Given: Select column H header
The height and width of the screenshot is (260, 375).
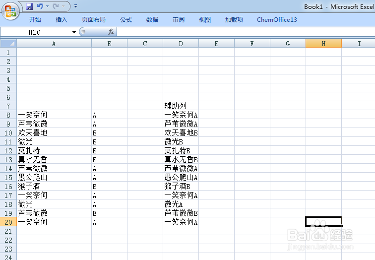Looking at the screenshot, I should pyautogui.click(x=323, y=44).
